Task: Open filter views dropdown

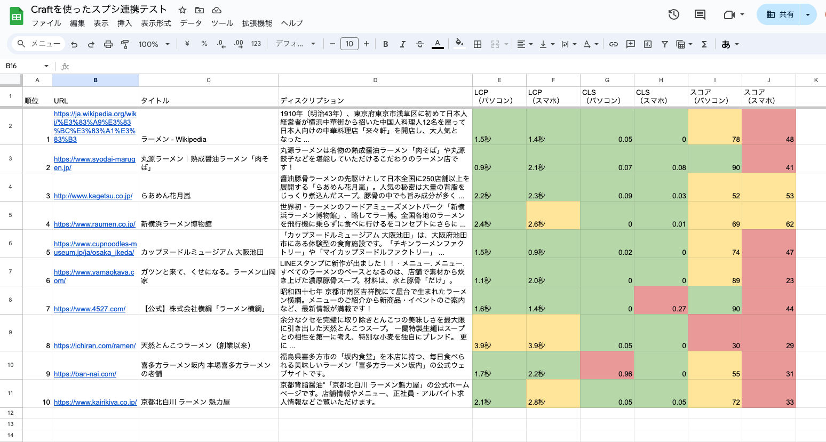Action: (x=684, y=44)
